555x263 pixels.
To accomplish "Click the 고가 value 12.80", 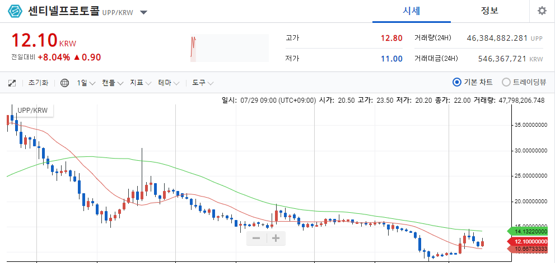I will (x=391, y=38).
